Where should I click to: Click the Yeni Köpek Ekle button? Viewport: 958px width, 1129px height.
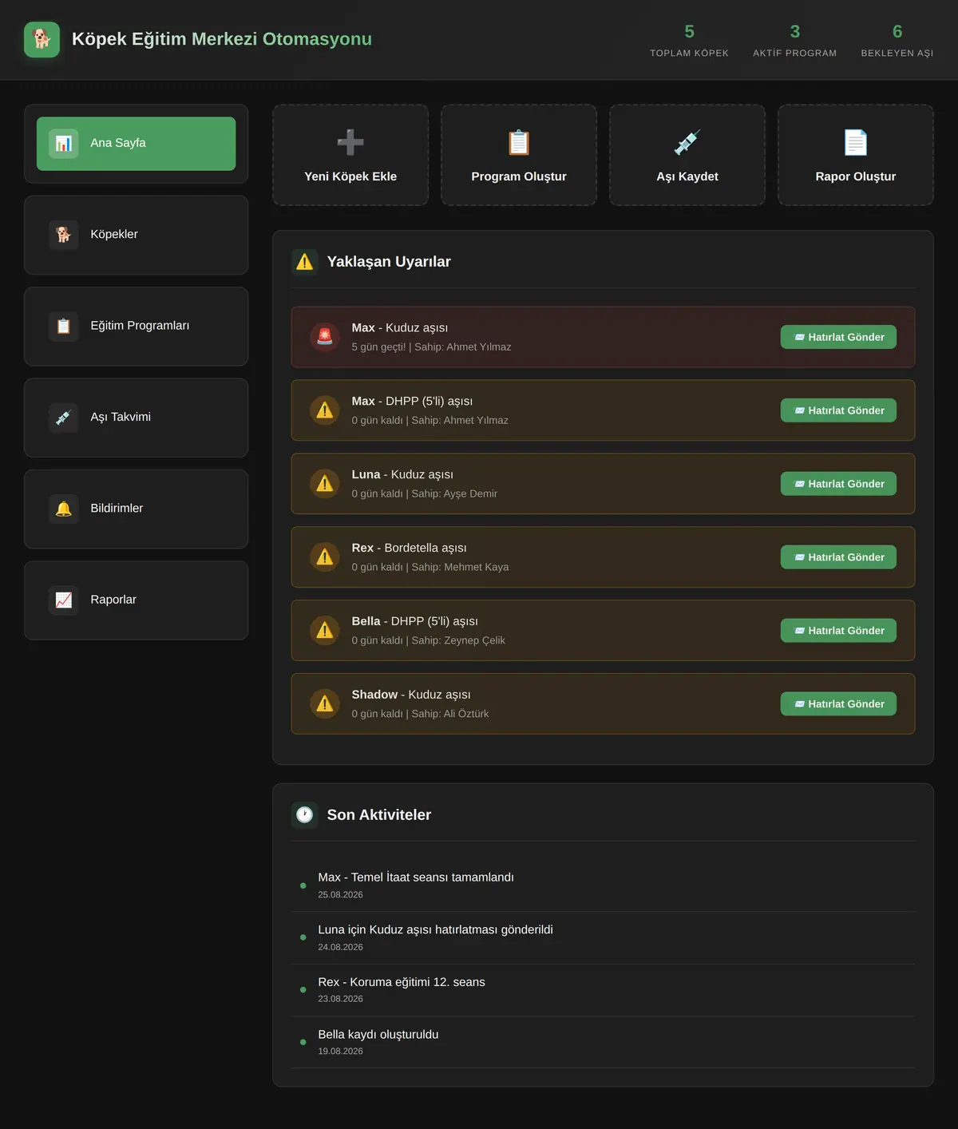[x=350, y=155]
